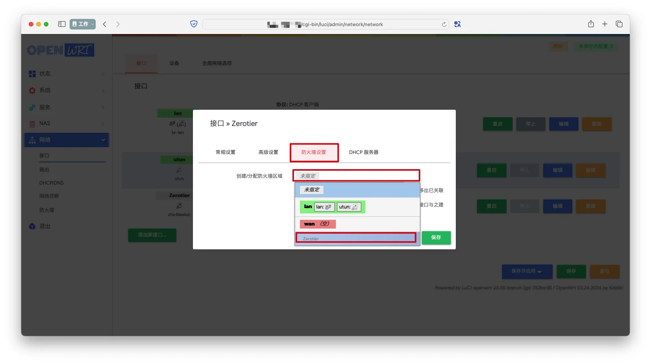Click the Safari address bar
651x364 pixels.
pos(325,25)
